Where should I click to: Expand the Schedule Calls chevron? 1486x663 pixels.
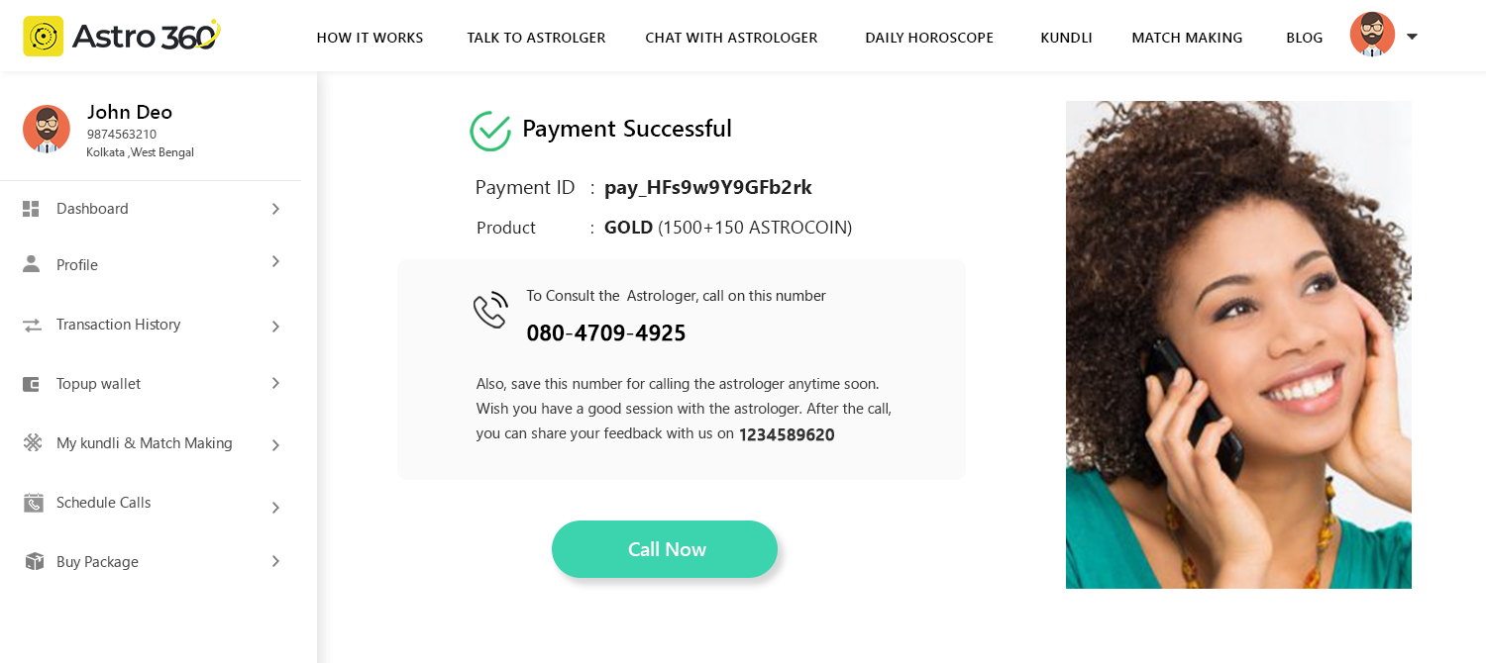(275, 507)
